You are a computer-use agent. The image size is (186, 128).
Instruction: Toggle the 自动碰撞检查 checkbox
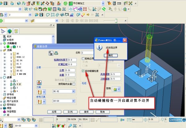[x=83, y=71]
